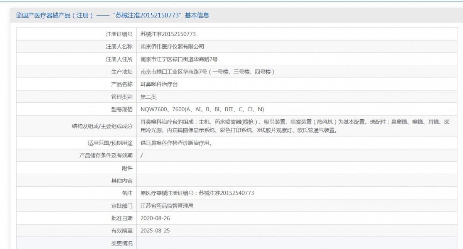Click the address 南京市江宁区禄口街道华商路7号

pyautogui.click(x=179, y=59)
